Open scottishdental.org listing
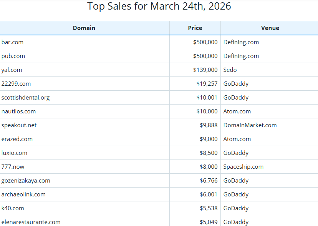The image size is (318, 226). pos(25,97)
